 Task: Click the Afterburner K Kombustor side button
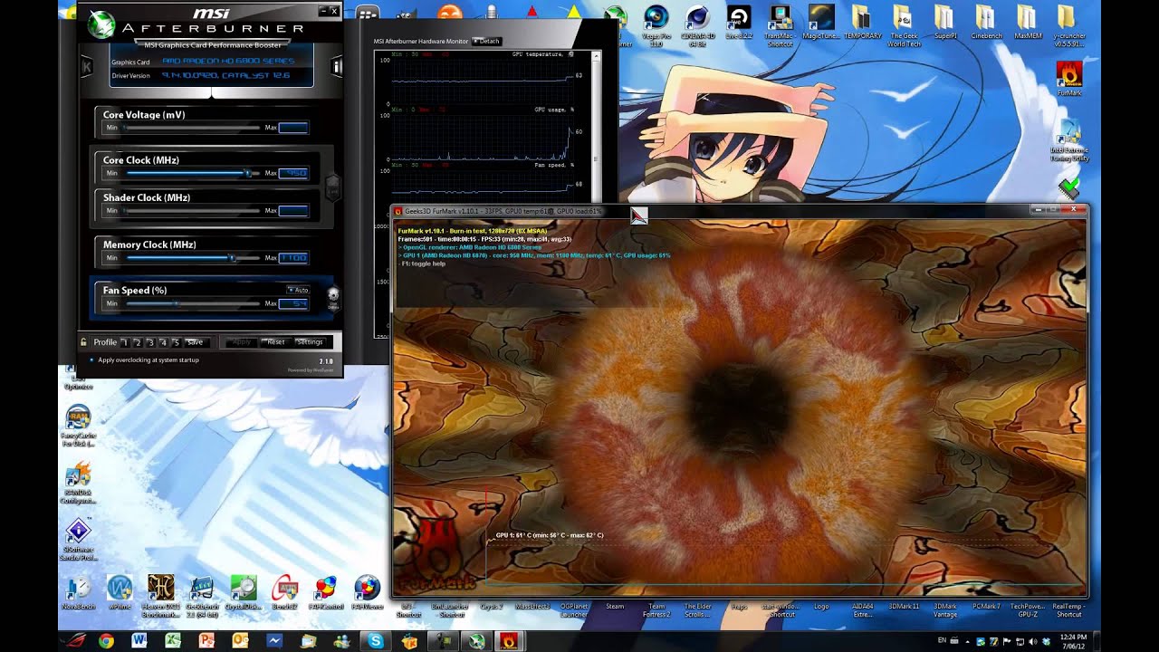coord(87,66)
